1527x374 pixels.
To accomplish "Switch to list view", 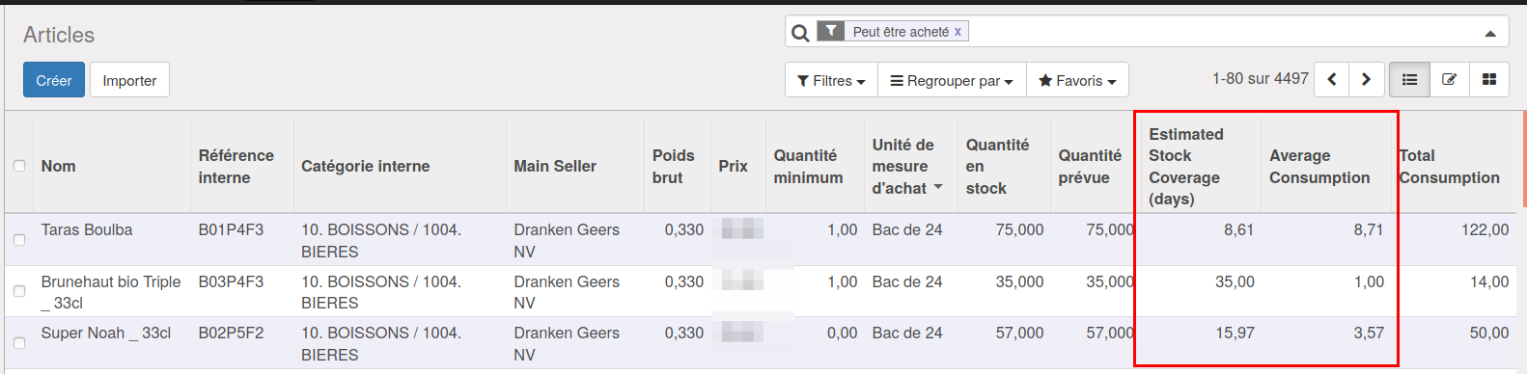I will (1409, 80).
